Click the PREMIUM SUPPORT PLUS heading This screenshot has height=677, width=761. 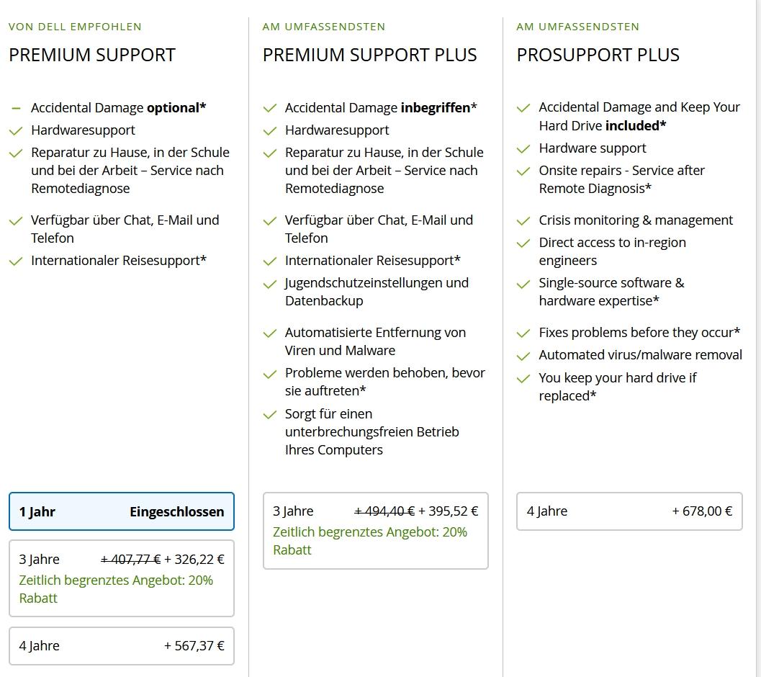(x=369, y=55)
